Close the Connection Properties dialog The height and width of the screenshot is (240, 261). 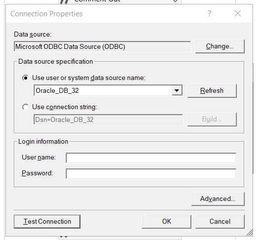238,13
